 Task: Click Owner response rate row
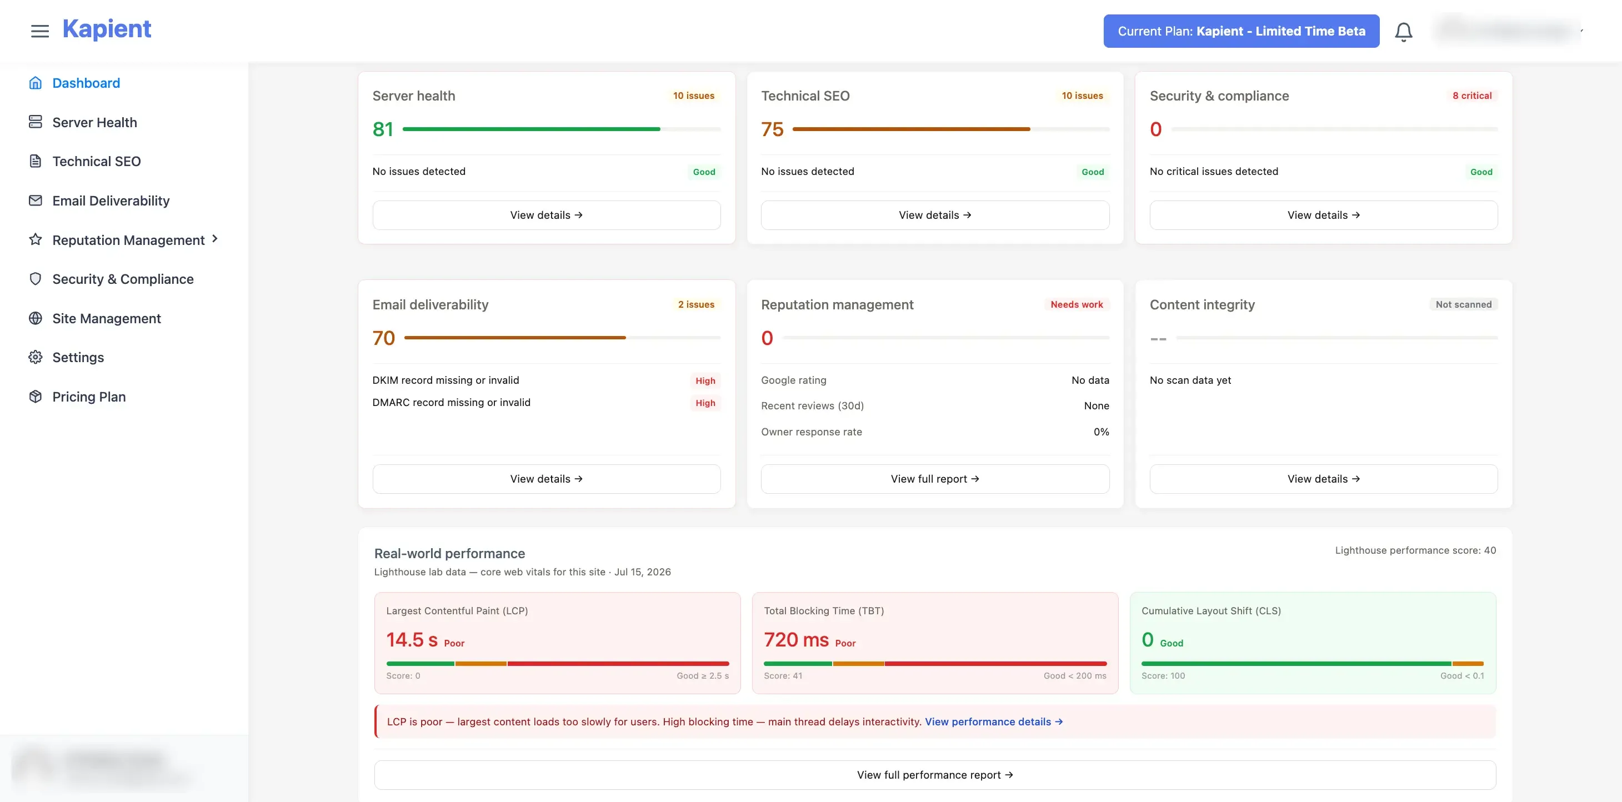935,432
